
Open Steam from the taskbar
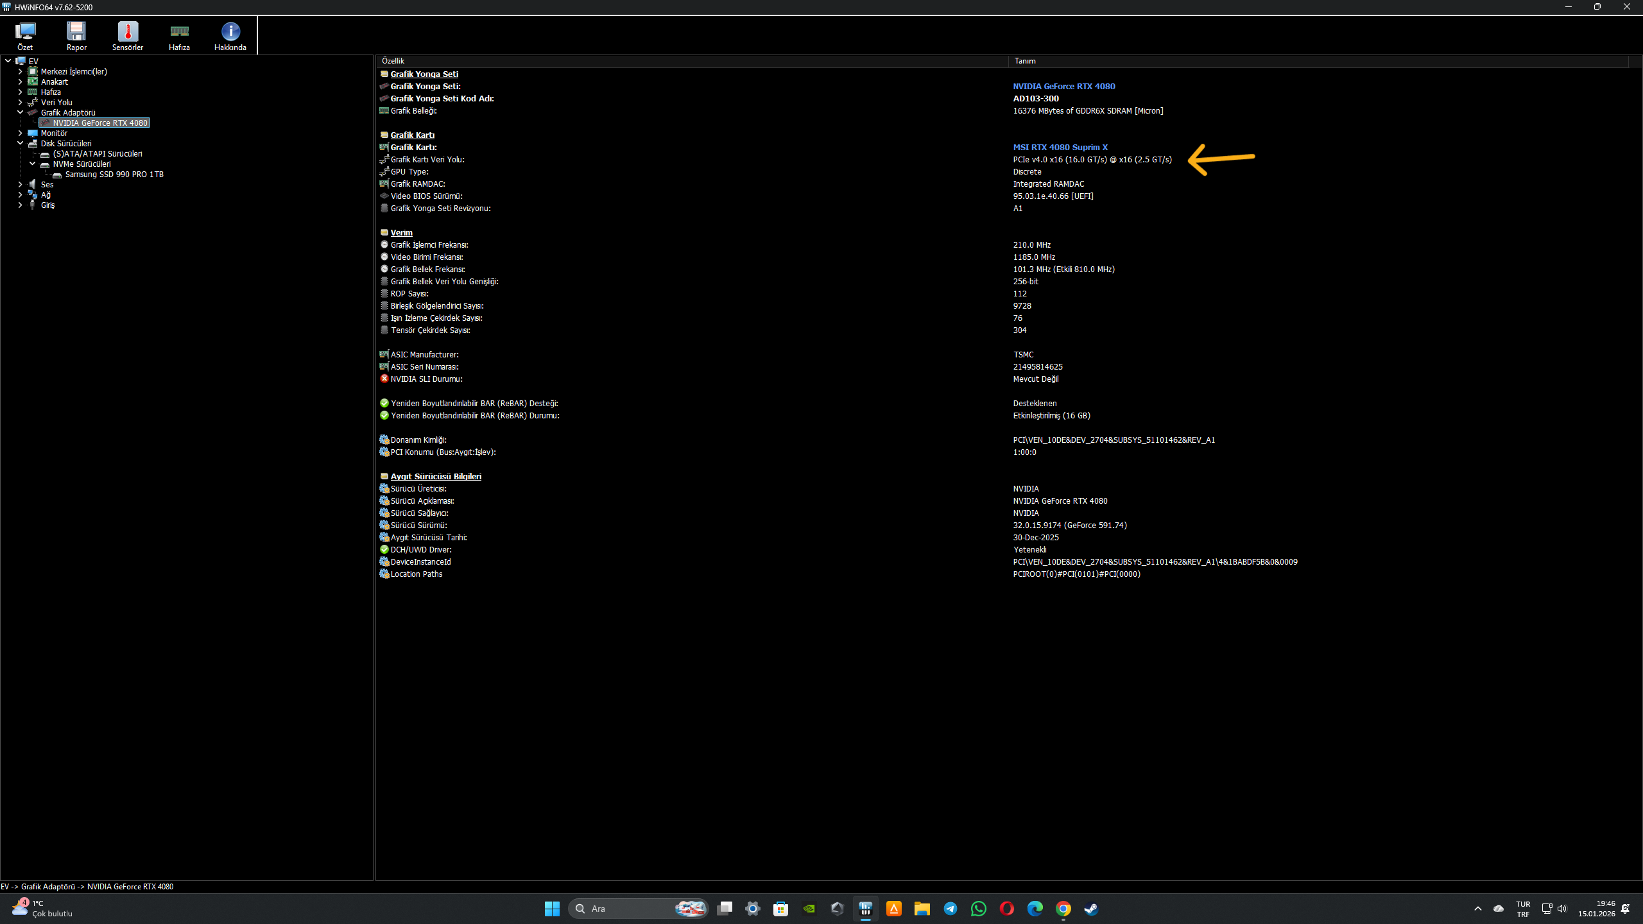(1091, 909)
